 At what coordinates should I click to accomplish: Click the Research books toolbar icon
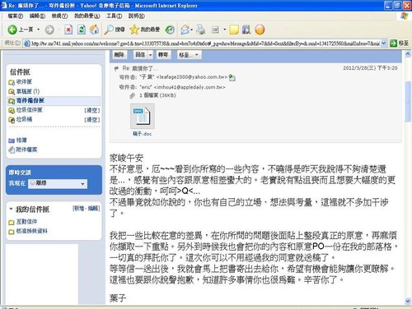pos(246,30)
